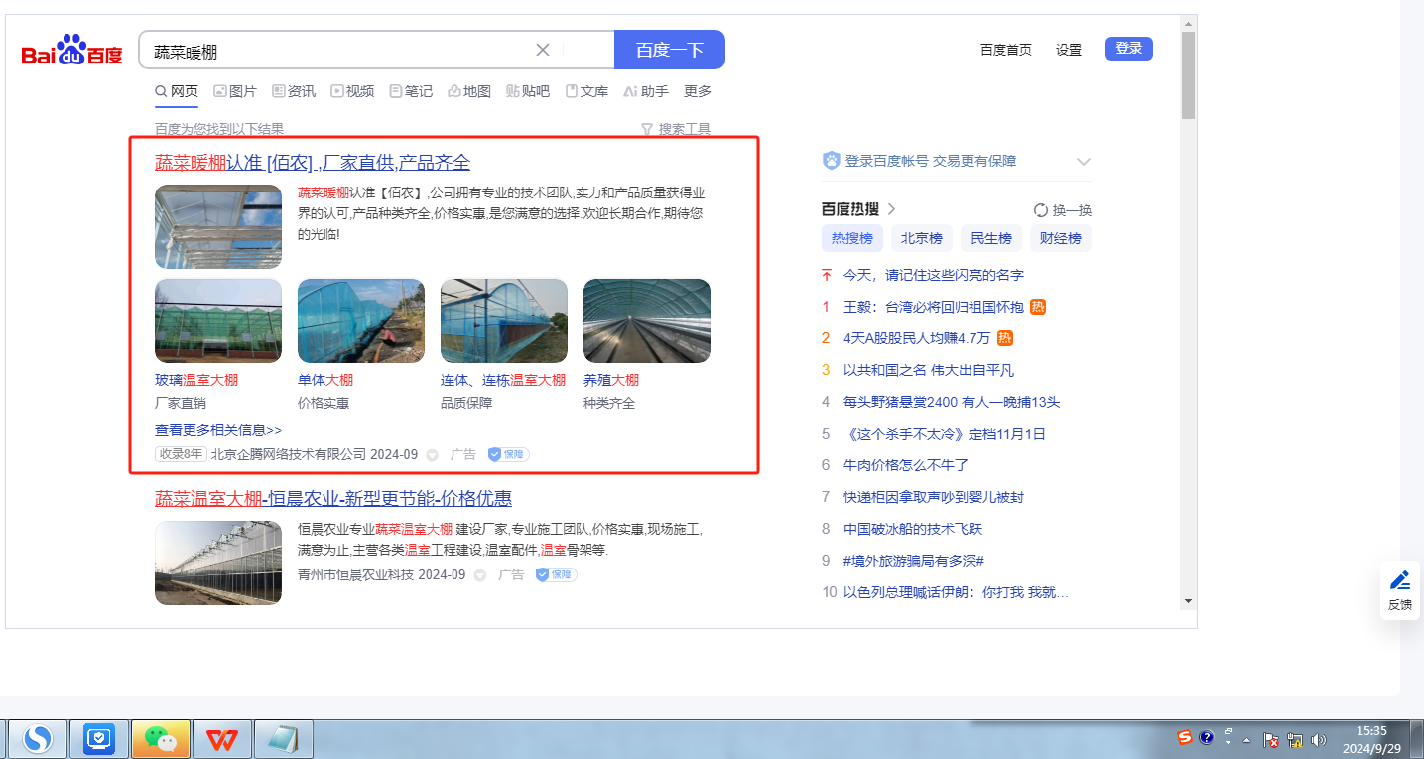Open WeChat from the taskbar
The width and height of the screenshot is (1424, 759).
click(x=161, y=739)
